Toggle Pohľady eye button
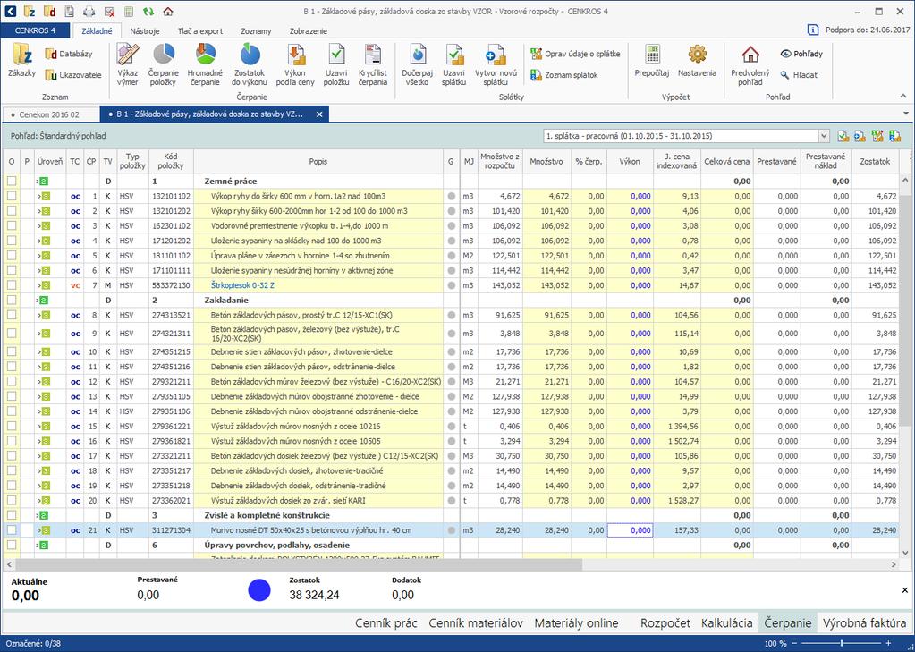The height and width of the screenshot is (652, 915). (801, 54)
